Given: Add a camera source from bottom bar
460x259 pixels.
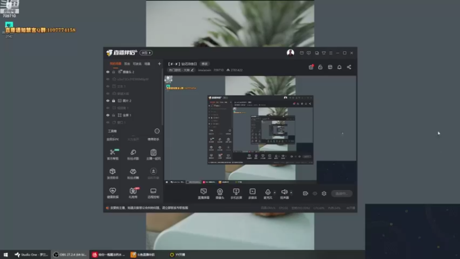Looking at the screenshot, I should (x=220, y=194).
